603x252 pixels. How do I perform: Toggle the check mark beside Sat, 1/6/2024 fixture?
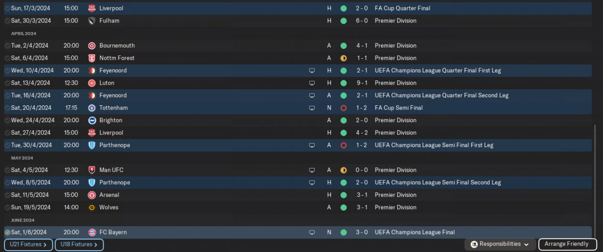pos(8,232)
